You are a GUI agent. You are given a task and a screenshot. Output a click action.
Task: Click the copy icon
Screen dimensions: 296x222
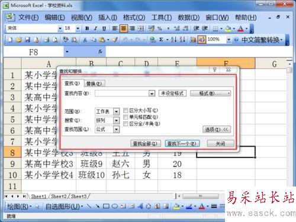coord(93,40)
